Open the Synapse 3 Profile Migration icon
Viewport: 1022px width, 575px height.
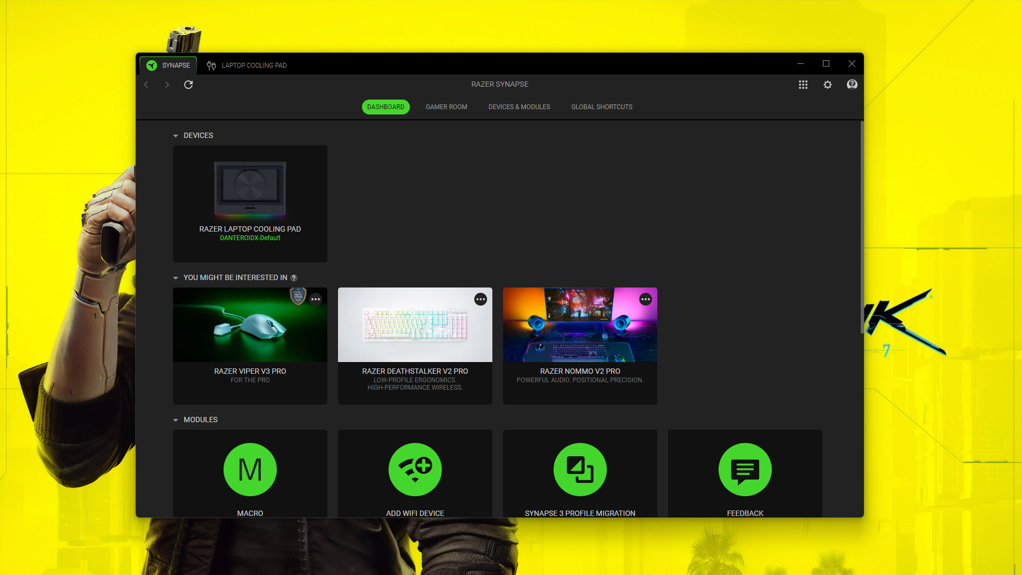(x=580, y=470)
